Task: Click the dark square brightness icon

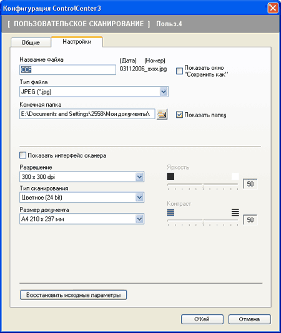Action: tap(170, 176)
